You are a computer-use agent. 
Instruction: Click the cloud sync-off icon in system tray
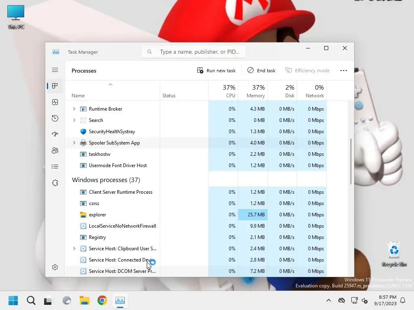[341, 300]
